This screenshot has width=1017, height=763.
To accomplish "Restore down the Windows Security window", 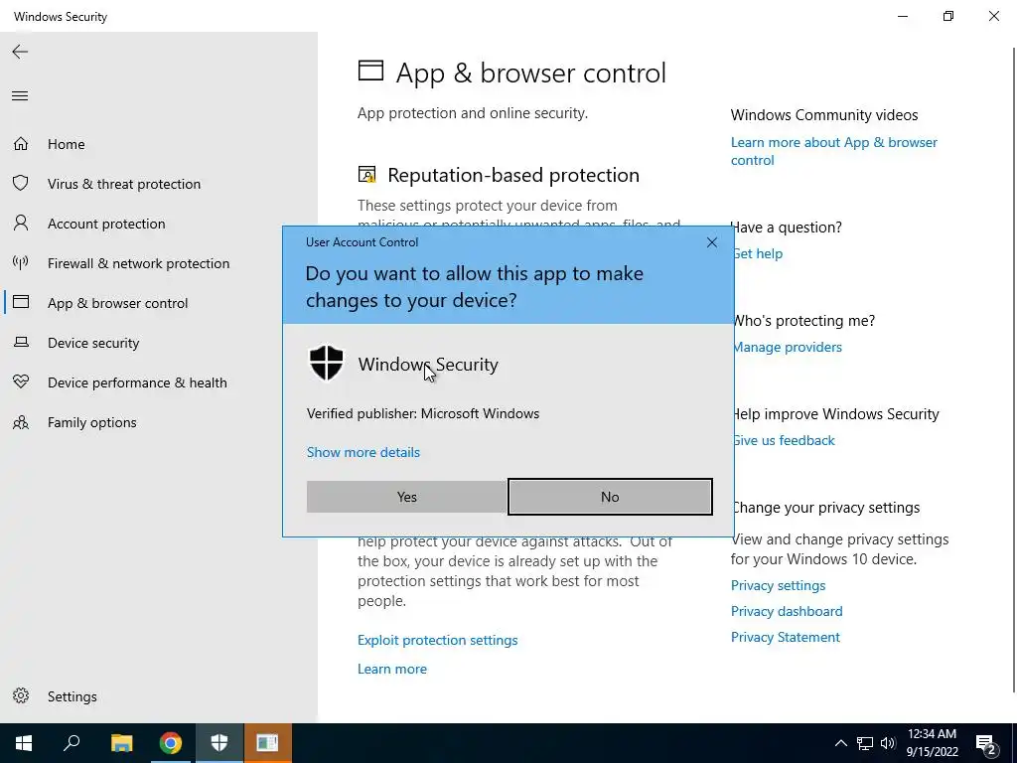I will [948, 16].
